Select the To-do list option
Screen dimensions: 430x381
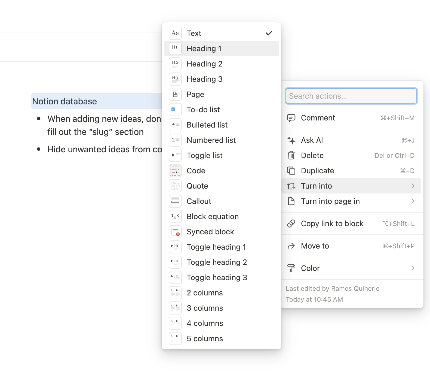click(222, 110)
